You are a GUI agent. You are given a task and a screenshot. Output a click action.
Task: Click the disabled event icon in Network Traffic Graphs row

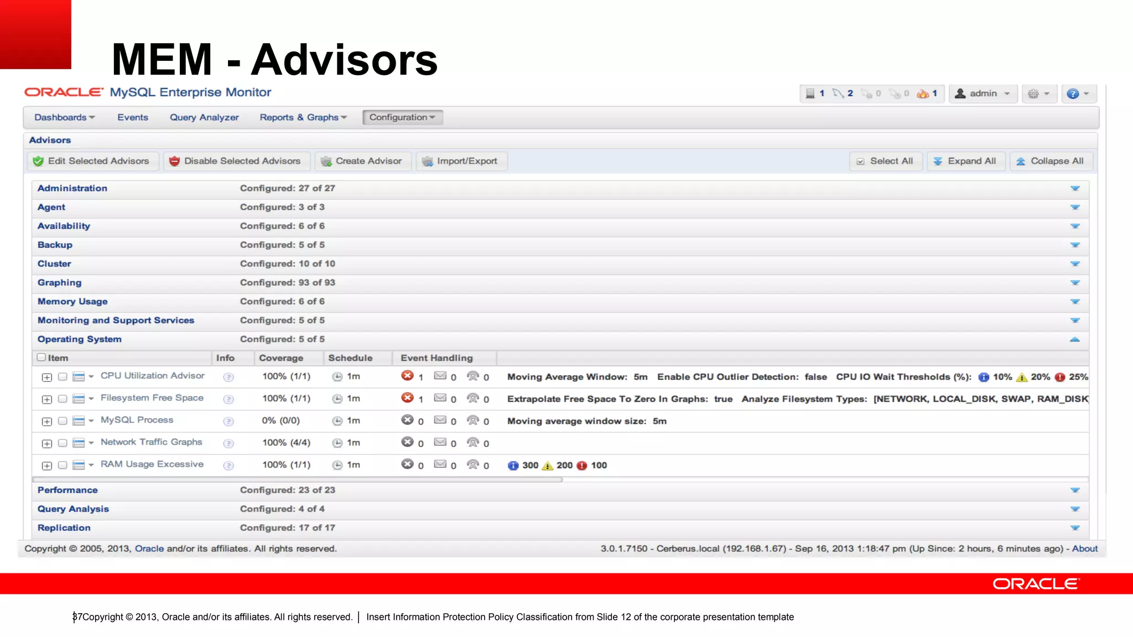[x=407, y=442]
